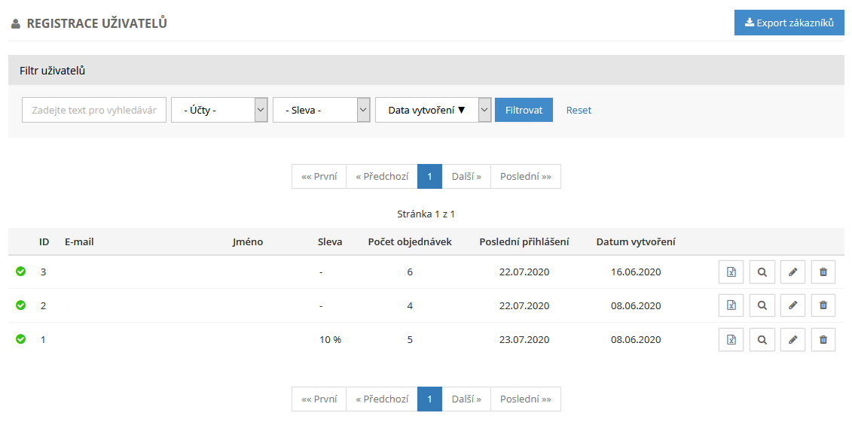Viewport: 852px width, 422px height.
Task: Toggle green status check for user ID 2
Action: point(21,305)
